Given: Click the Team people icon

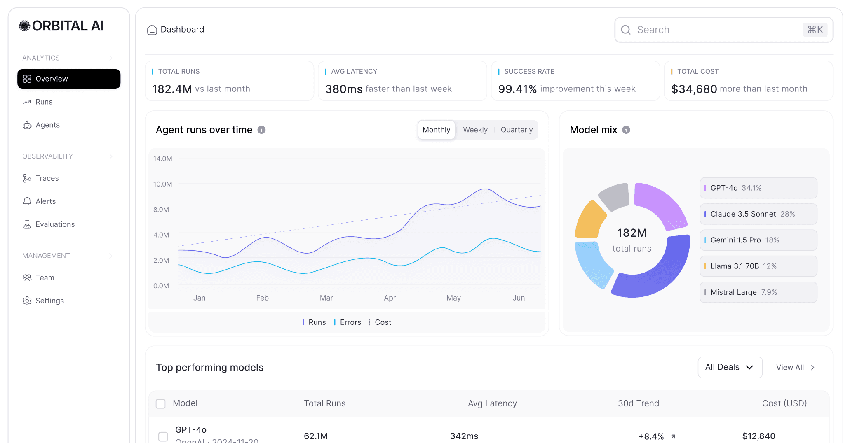Looking at the screenshot, I should click(x=27, y=278).
